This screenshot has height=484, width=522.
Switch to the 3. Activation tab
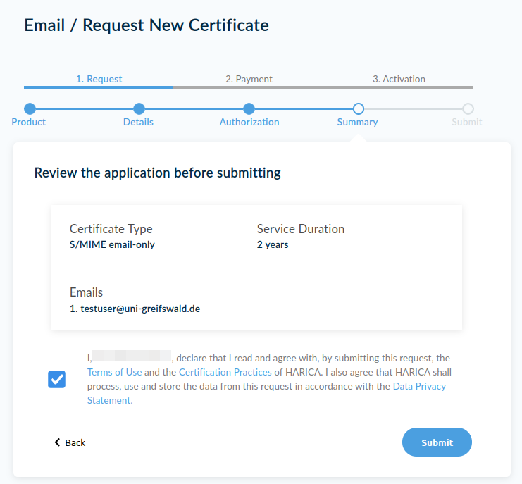coord(399,80)
